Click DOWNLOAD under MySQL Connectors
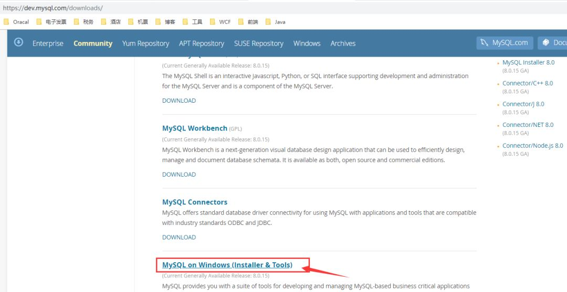 (179, 237)
